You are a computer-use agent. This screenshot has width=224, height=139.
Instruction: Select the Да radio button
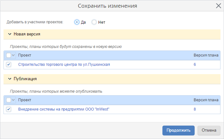tap(77, 22)
